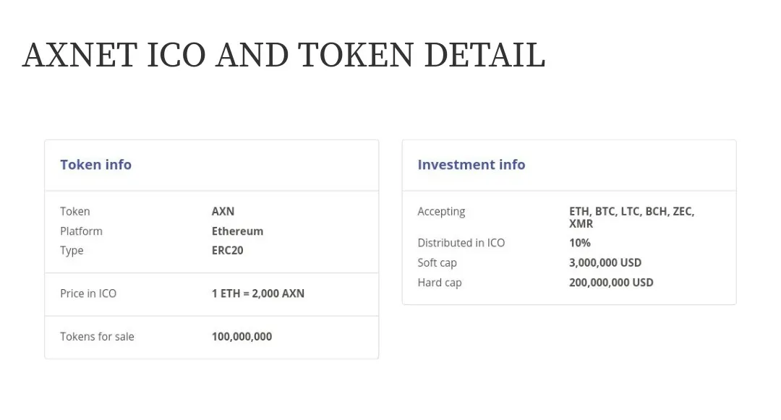Viewport: 781px width, 420px height.
Task: Click the Token label in Token info
Action: 75,212
